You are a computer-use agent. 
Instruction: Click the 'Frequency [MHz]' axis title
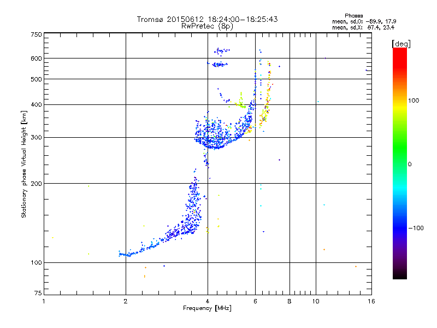point(207,308)
